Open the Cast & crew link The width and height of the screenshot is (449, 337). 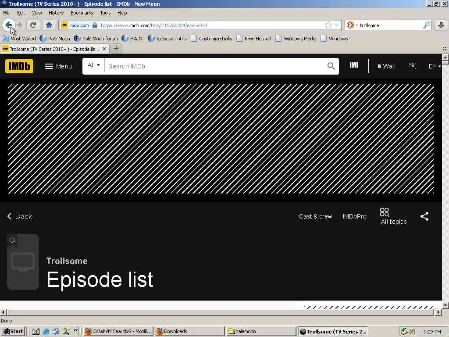pos(315,216)
